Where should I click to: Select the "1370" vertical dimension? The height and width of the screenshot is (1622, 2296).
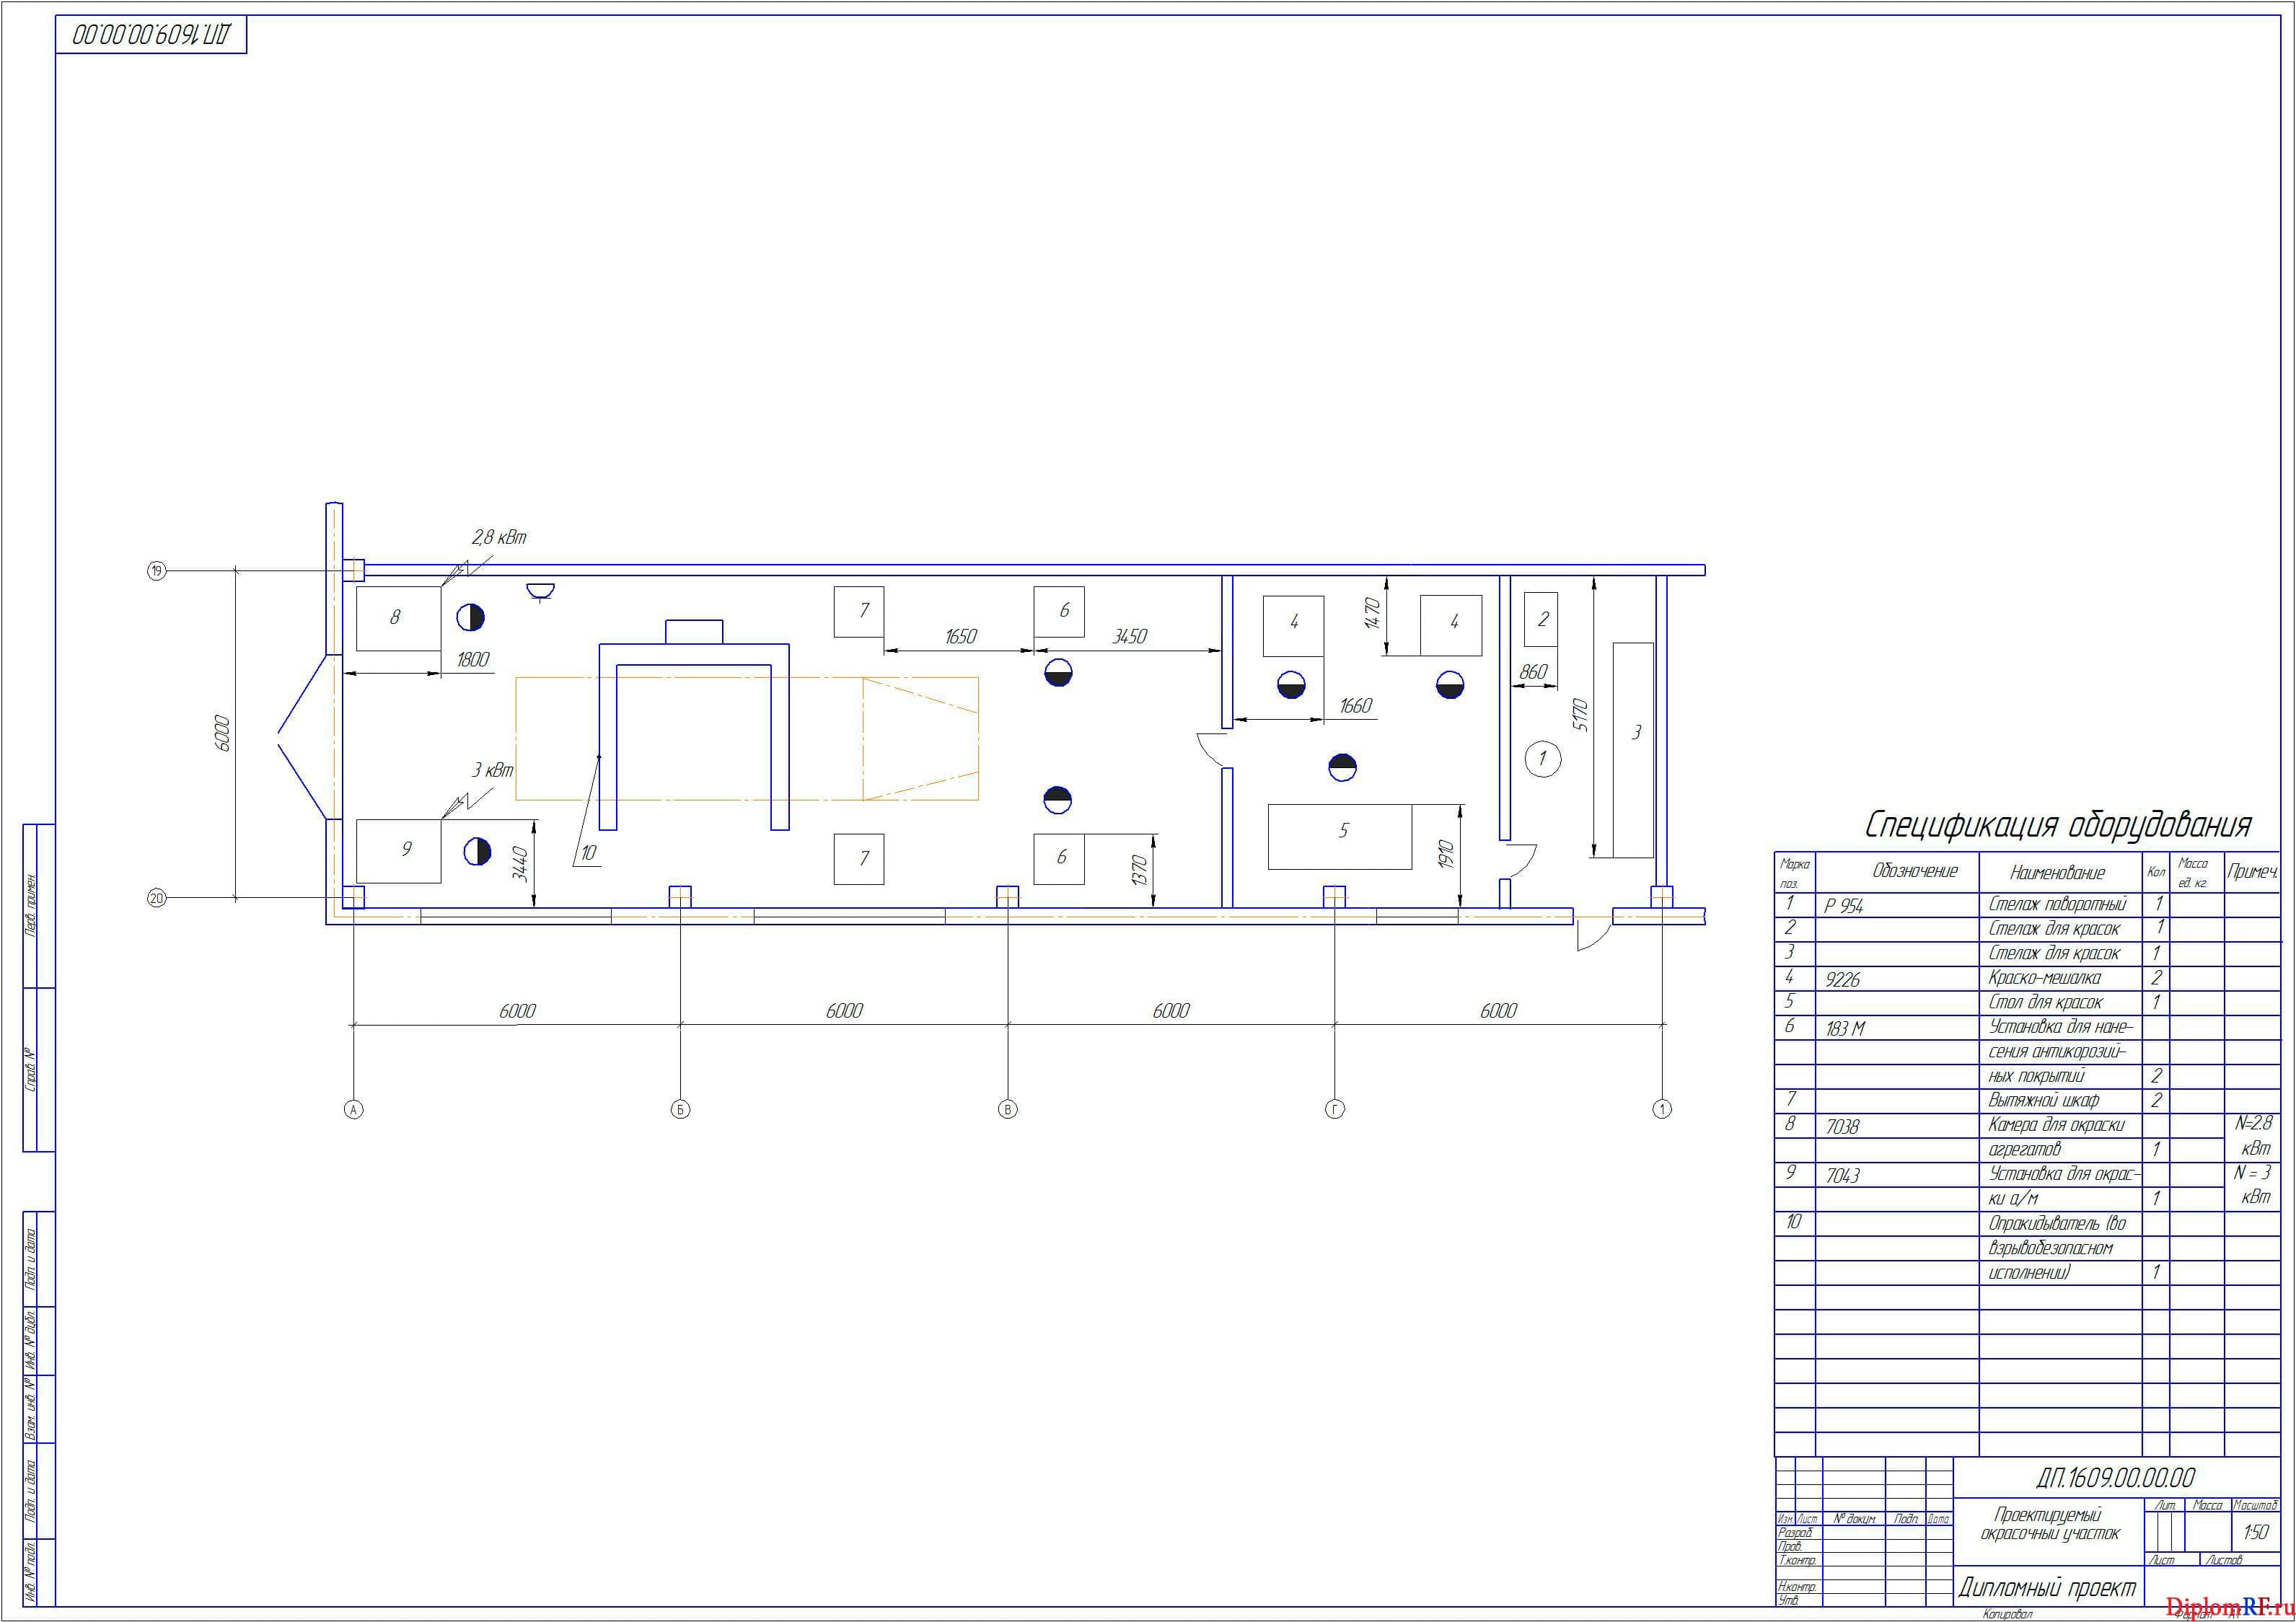pos(1139,870)
